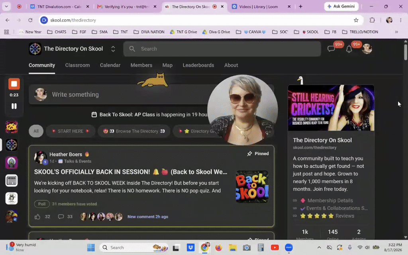Click New comment 2h ago link
This screenshot has height=255, width=408.
coord(148,216)
